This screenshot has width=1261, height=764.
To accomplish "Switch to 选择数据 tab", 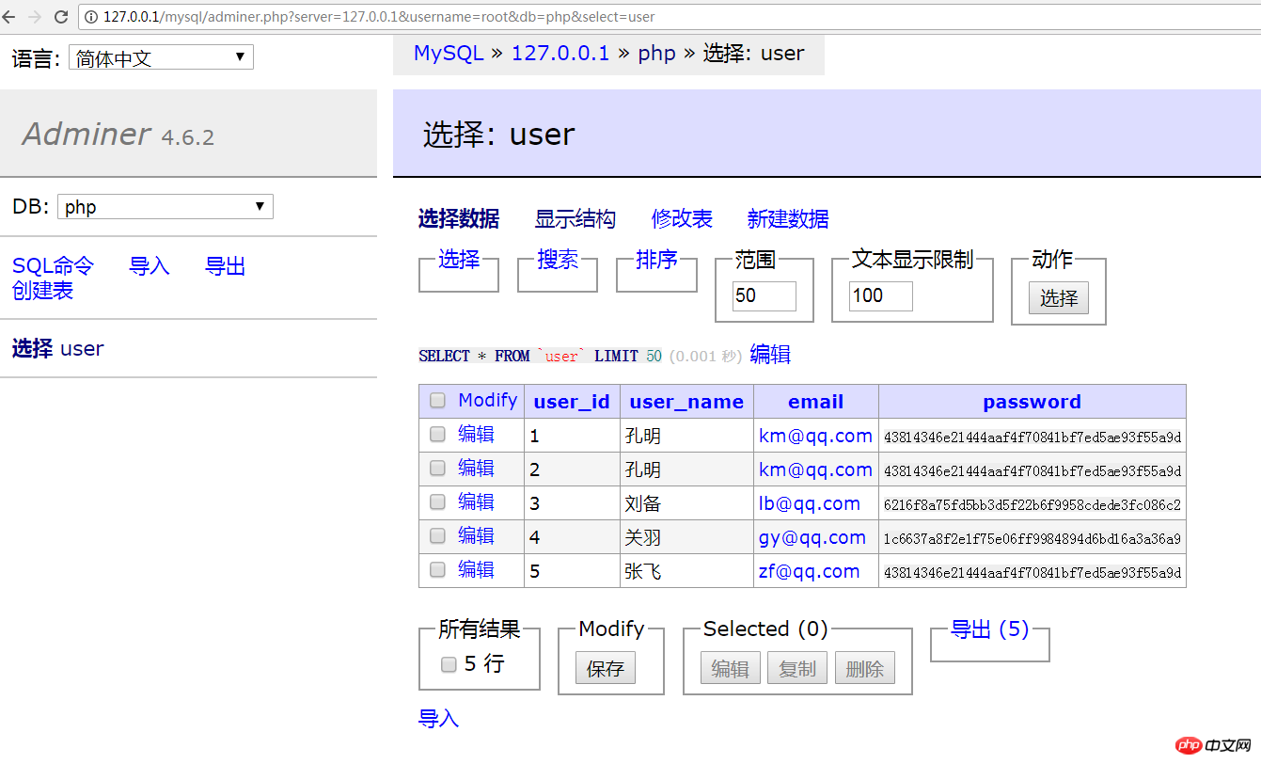I will tap(459, 219).
